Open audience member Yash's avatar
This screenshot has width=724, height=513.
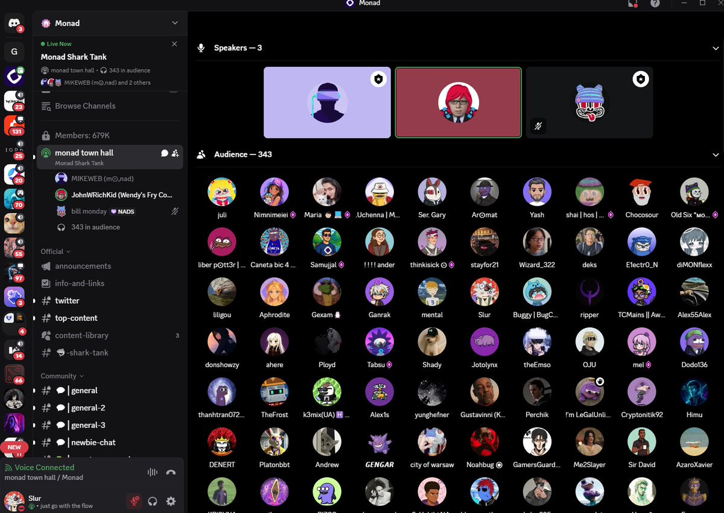coord(537,192)
